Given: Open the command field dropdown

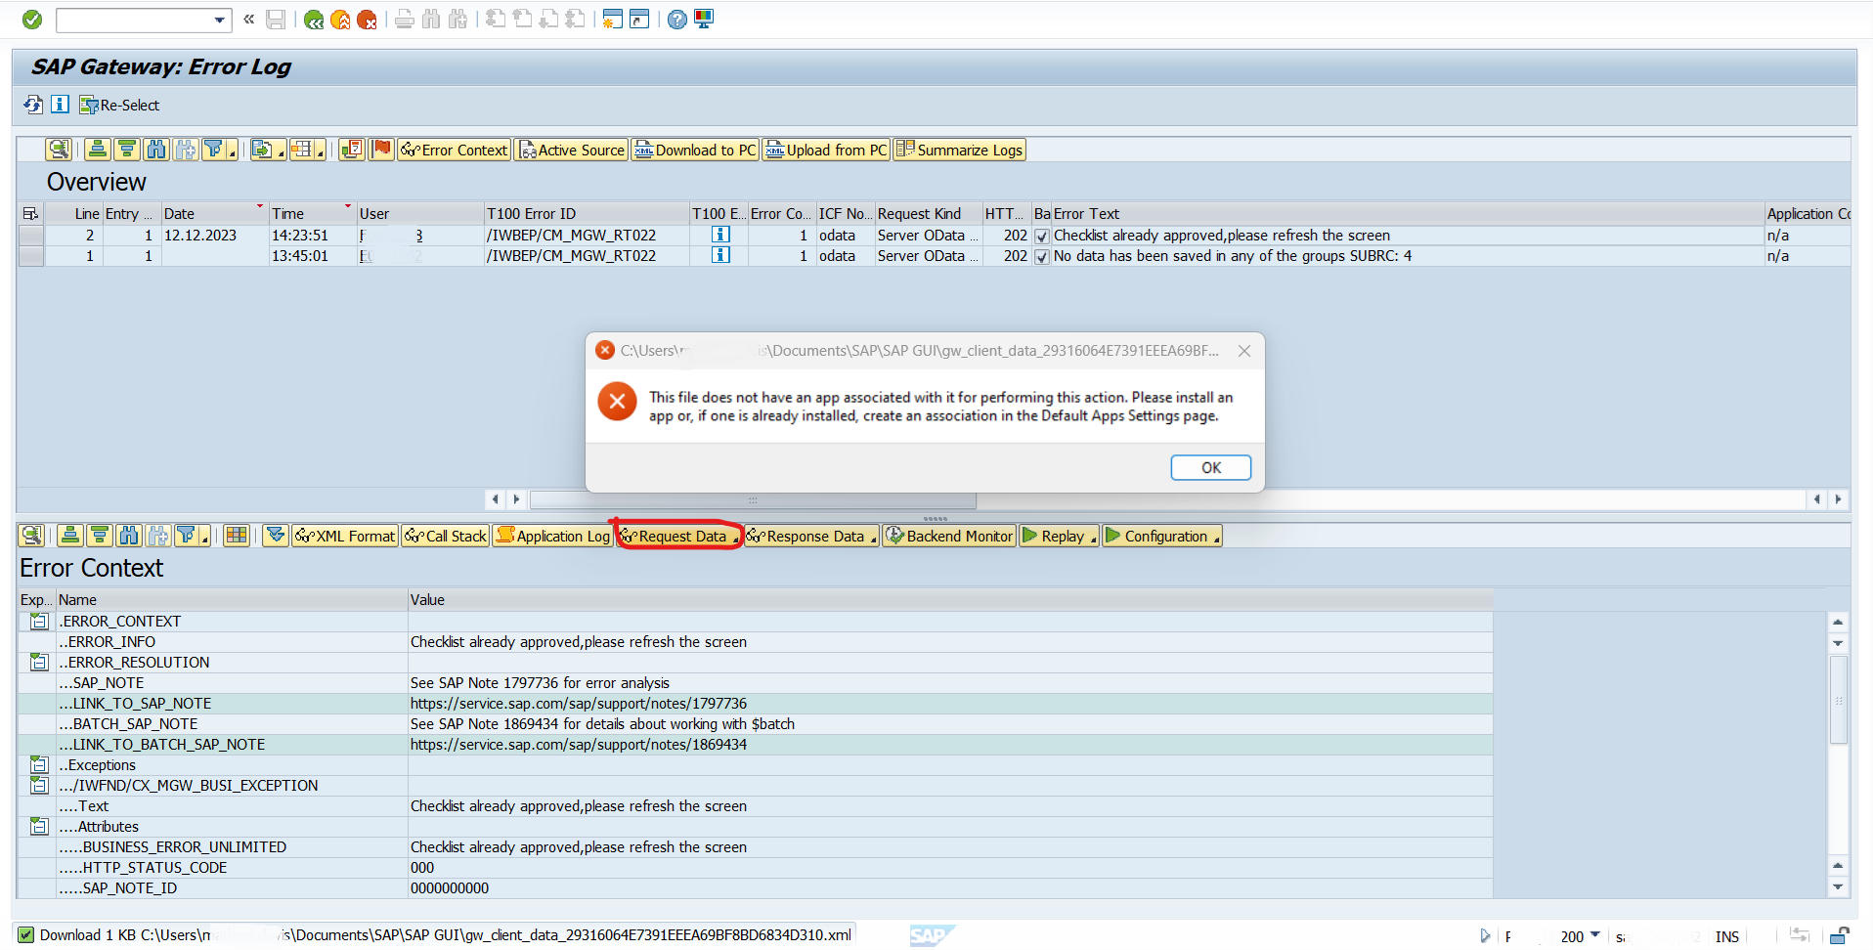Looking at the screenshot, I should click(220, 20).
